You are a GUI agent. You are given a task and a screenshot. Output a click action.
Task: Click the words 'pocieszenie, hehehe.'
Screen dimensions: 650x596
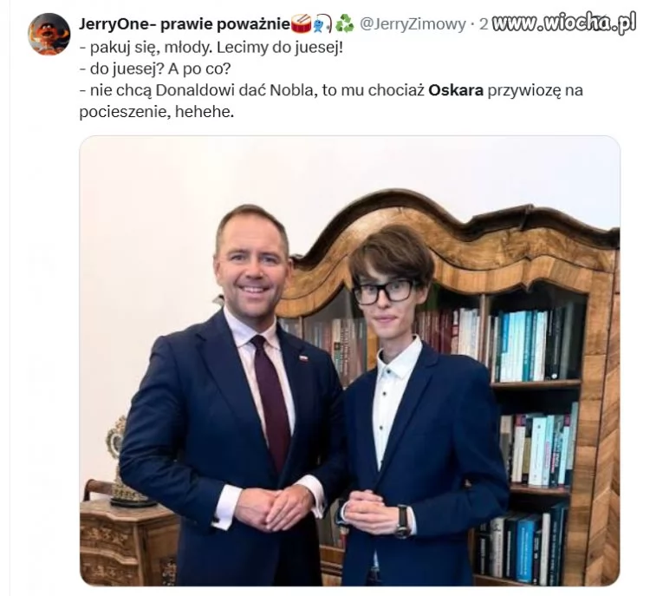click(157, 112)
